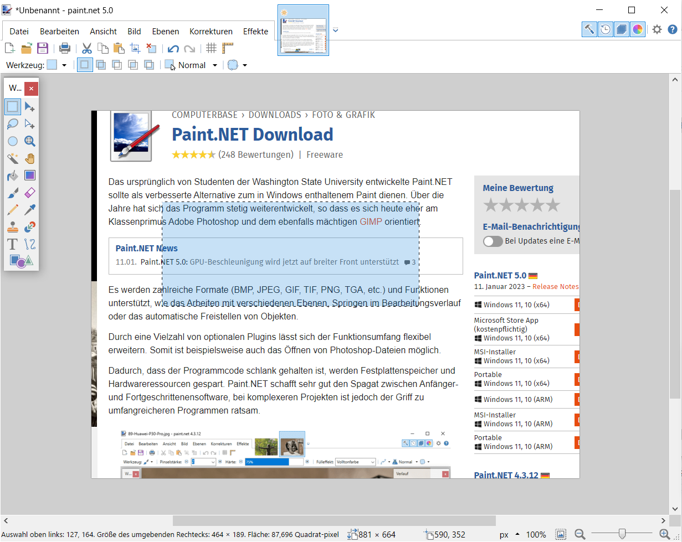The width and height of the screenshot is (682, 542).
Task: Open the Ansicht menu
Action: pyautogui.click(x=103, y=32)
